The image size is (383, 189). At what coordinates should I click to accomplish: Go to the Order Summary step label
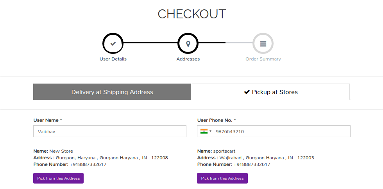click(x=263, y=59)
